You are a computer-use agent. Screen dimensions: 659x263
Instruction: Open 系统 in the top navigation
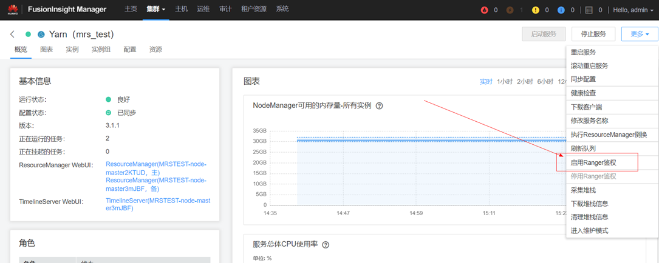pyautogui.click(x=282, y=9)
